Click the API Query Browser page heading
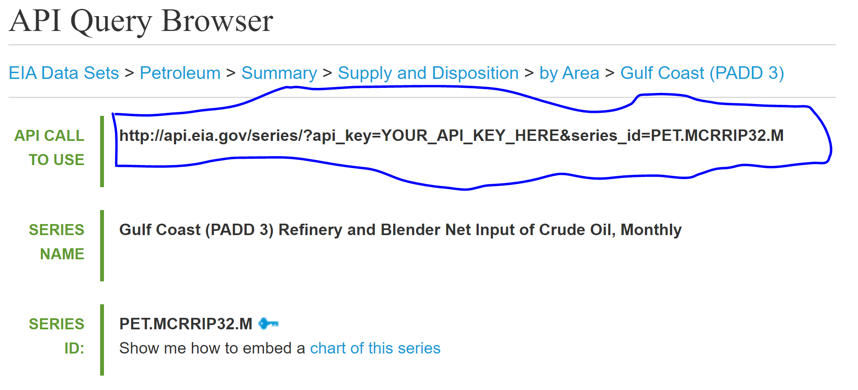This screenshot has width=858, height=390. click(x=141, y=21)
